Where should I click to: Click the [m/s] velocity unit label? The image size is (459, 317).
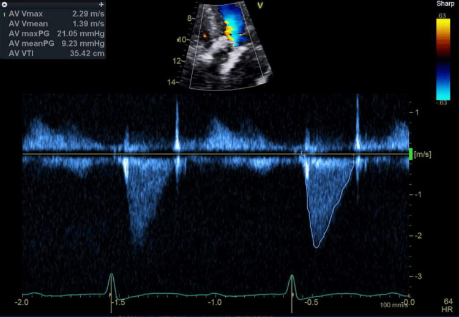tap(423, 154)
